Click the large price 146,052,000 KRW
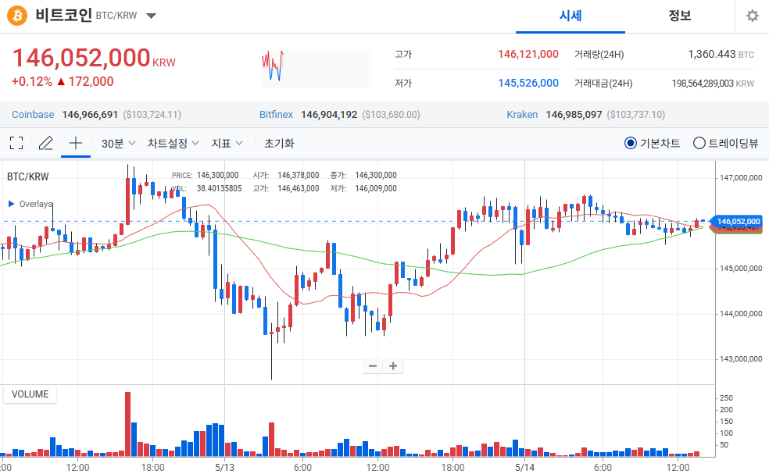This screenshot has height=474, width=769. tap(94, 59)
